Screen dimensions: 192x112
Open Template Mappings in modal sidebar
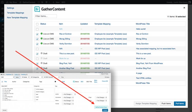15,13
